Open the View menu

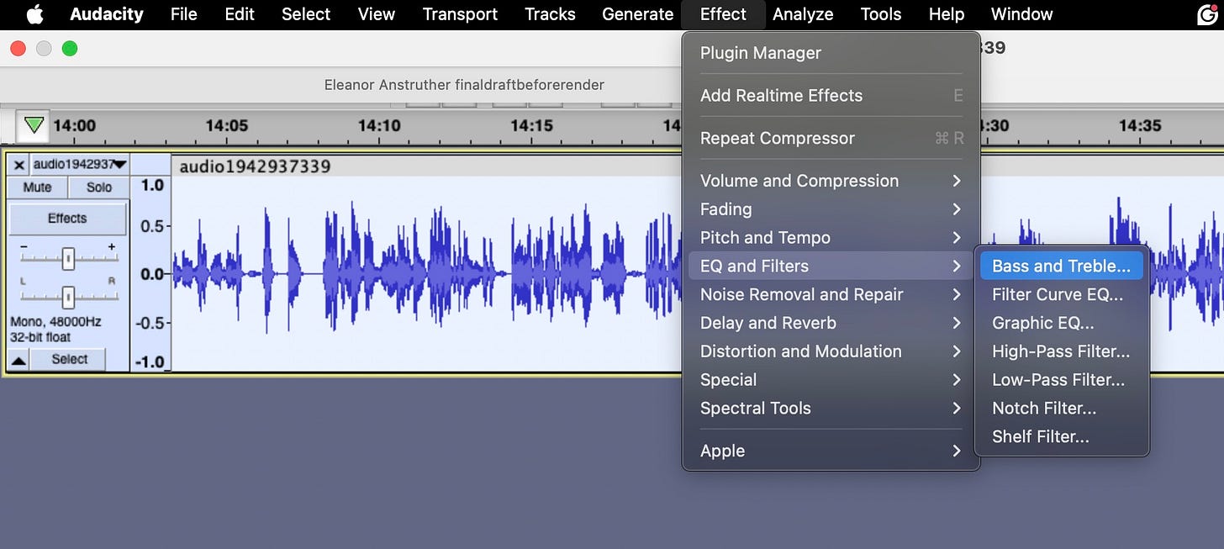(x=377, y=14)
